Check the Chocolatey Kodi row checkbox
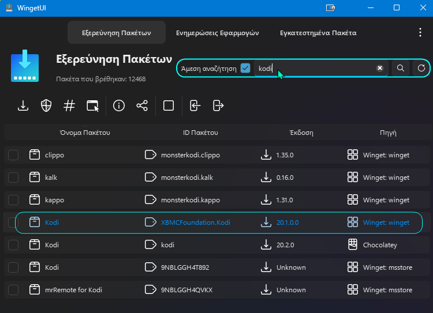Viewport: 433px width, 313px height. [x=13, y=245]
